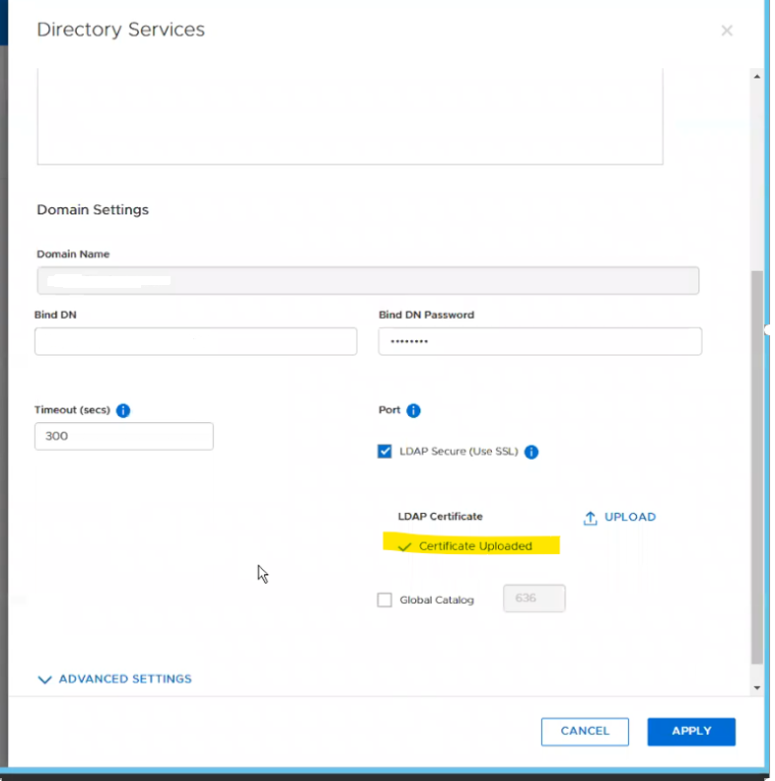Enable the Global Catalog checkbox
The width and height of the screenshot is (775, 781).
[385, 600]
